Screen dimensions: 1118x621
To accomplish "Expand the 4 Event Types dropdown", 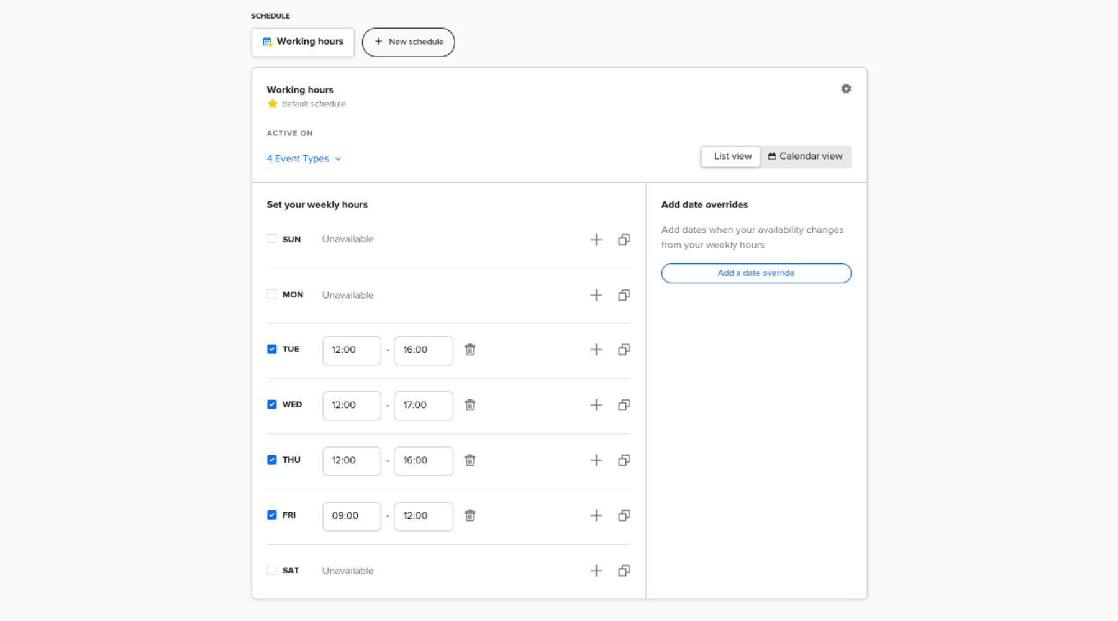I will point(304,159).
